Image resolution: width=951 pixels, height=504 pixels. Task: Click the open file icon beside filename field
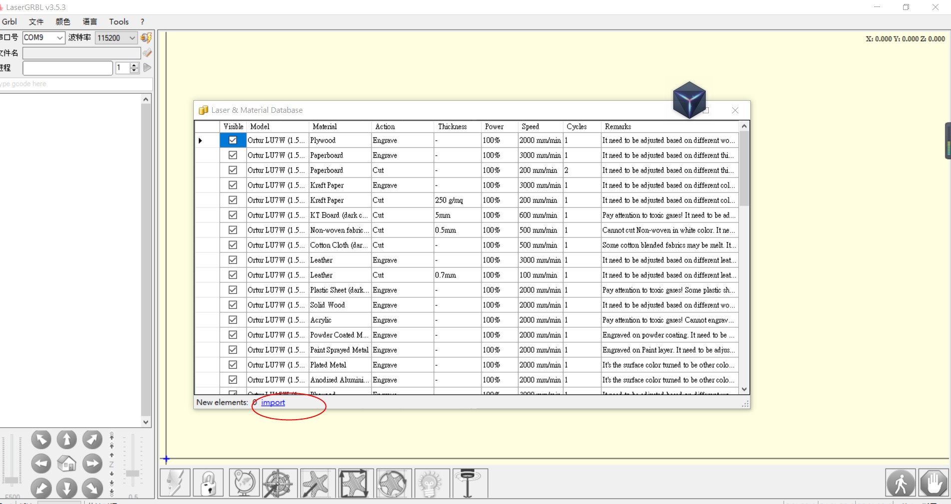(x=147, y=53)
